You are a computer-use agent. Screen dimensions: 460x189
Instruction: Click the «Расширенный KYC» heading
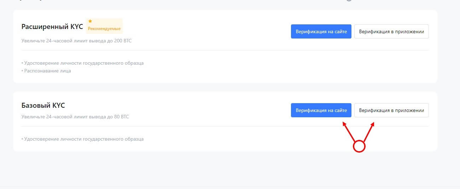pyautogui.click(x=52, y=27)
